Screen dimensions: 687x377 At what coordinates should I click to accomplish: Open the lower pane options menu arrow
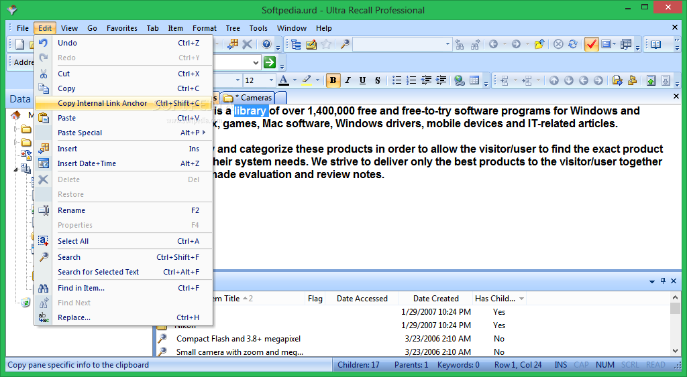coord(652,281)
